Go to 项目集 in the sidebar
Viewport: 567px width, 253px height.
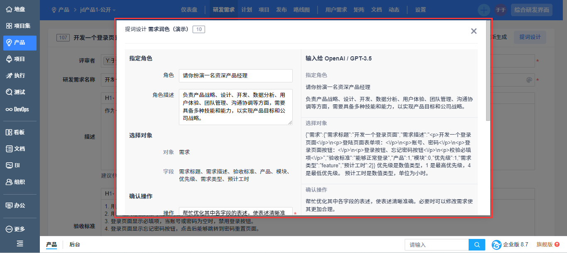(x=20, y=26)
